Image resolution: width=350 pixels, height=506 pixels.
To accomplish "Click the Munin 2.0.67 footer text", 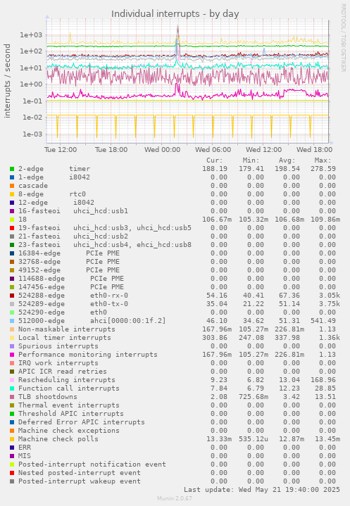I will point(175,498).
